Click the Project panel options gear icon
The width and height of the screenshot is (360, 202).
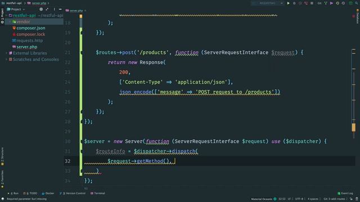54,9
